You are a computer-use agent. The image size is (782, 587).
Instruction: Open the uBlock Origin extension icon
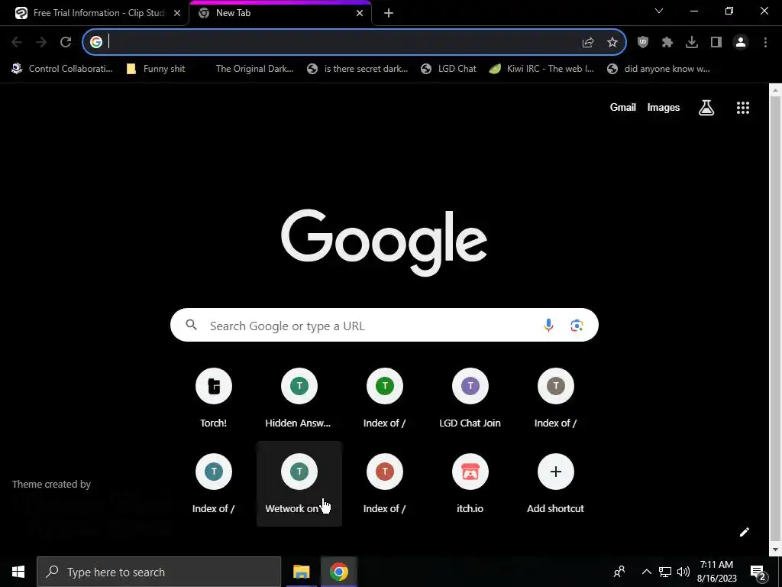[643, 43]
